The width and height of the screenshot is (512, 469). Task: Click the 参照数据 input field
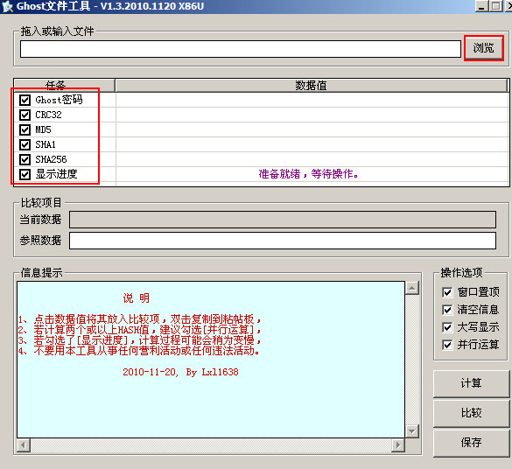283,241
